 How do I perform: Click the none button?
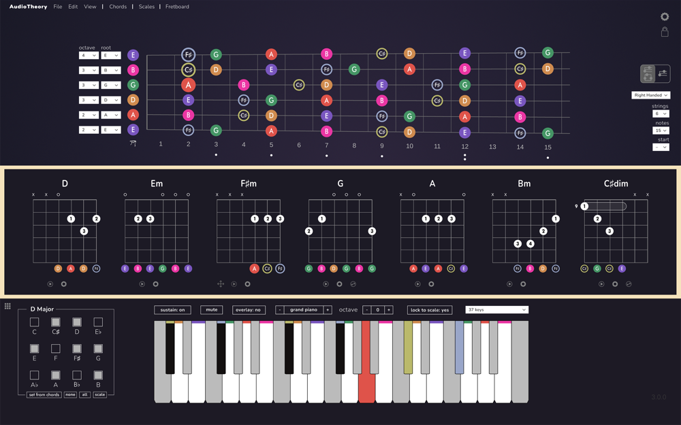pyautogui.click(x=70, y=394)
